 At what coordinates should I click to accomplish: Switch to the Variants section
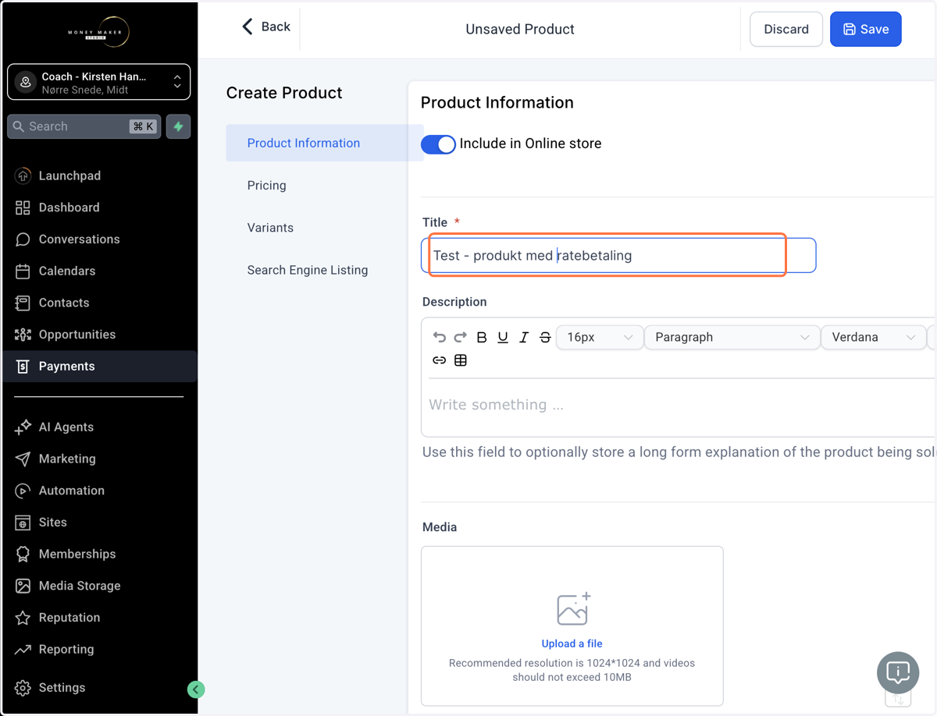[x=270, y=228]
